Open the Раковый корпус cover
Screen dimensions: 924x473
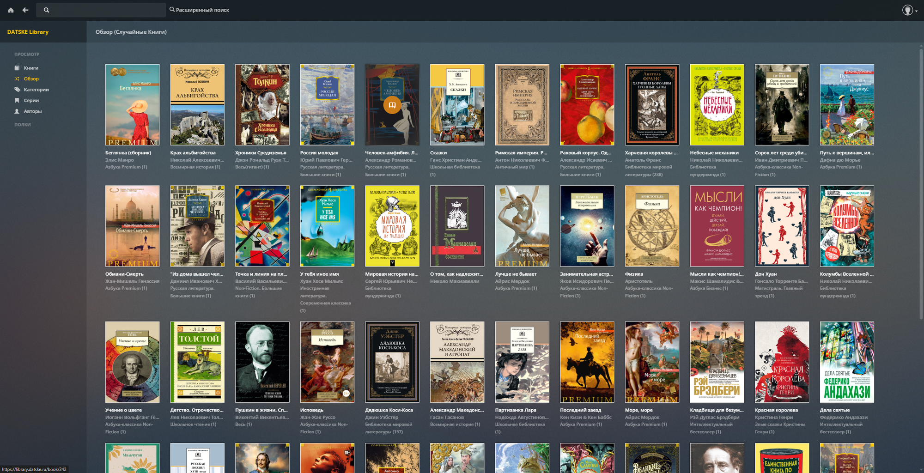click(x=587, y=105)
